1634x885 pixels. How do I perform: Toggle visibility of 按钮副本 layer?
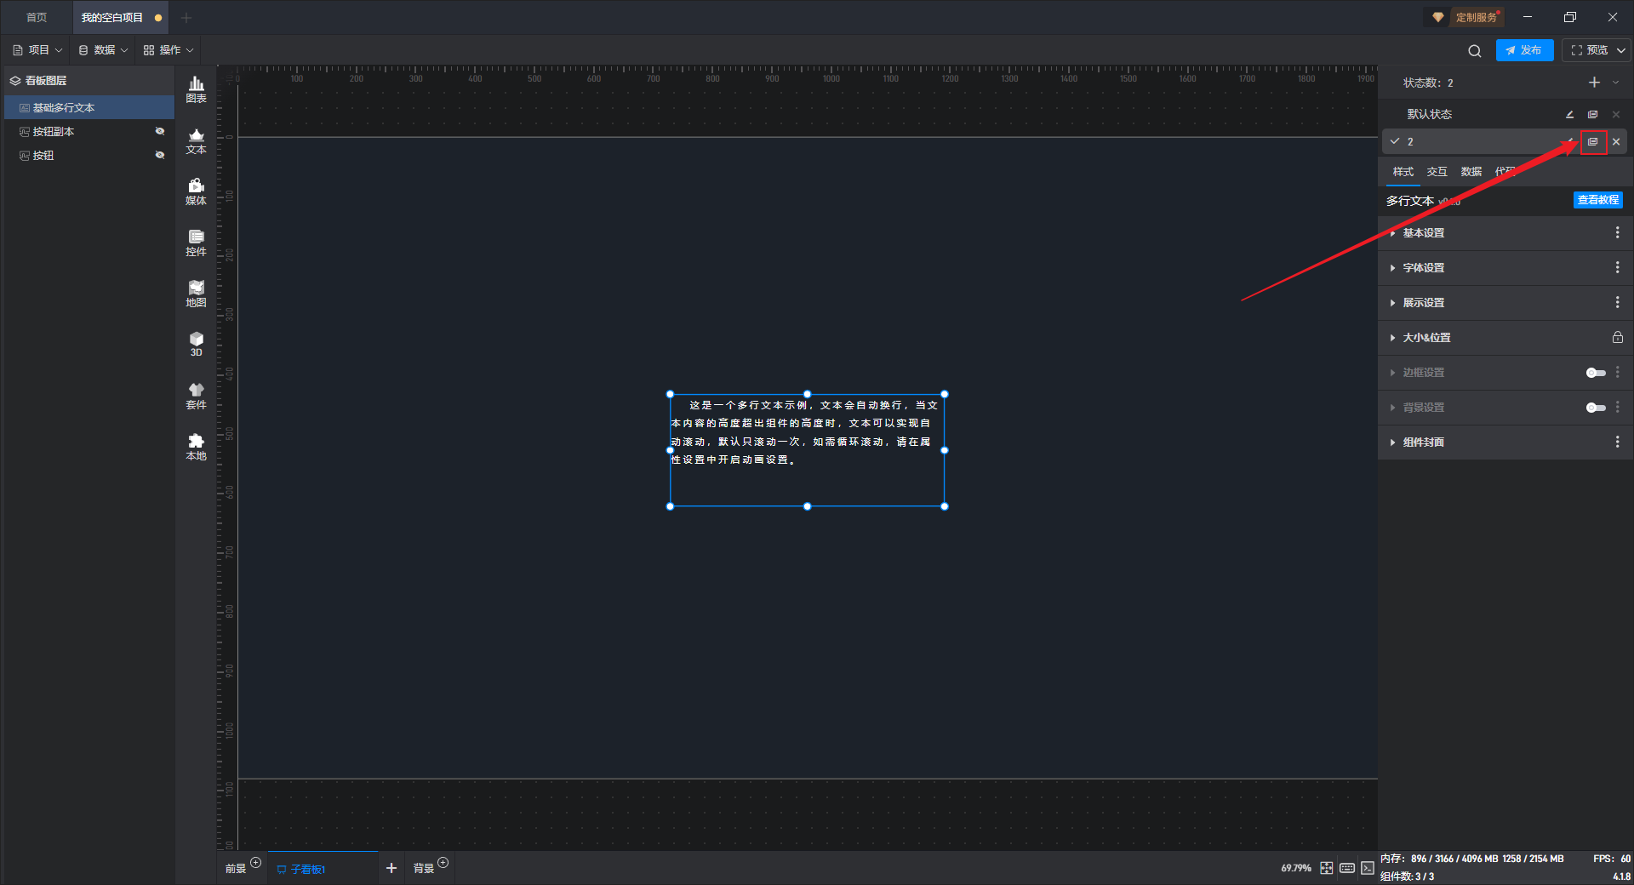[159, 132]
